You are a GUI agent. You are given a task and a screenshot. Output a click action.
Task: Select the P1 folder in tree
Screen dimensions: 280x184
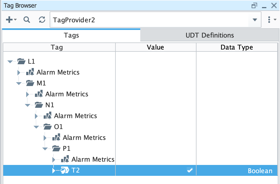tap(67, 148)
